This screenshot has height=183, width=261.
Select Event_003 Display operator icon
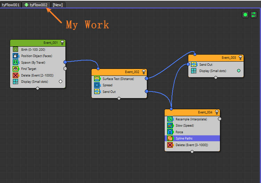(193, 71)
